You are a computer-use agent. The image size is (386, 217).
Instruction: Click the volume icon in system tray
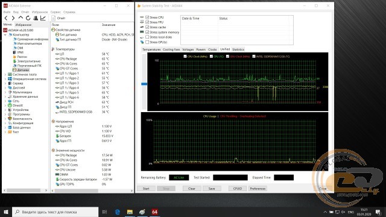[x=343, y=212]
